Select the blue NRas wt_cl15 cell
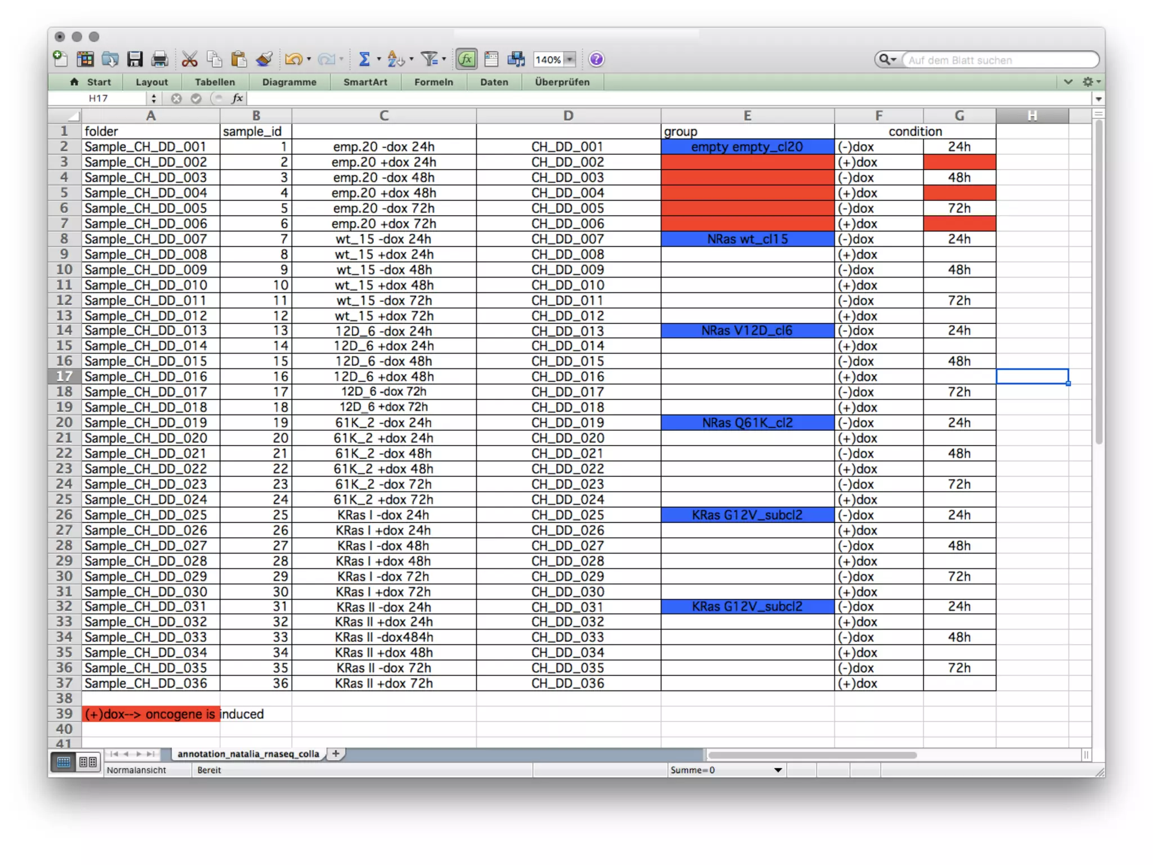Viewport: 1153px width, 865px height. coord(747,239)
